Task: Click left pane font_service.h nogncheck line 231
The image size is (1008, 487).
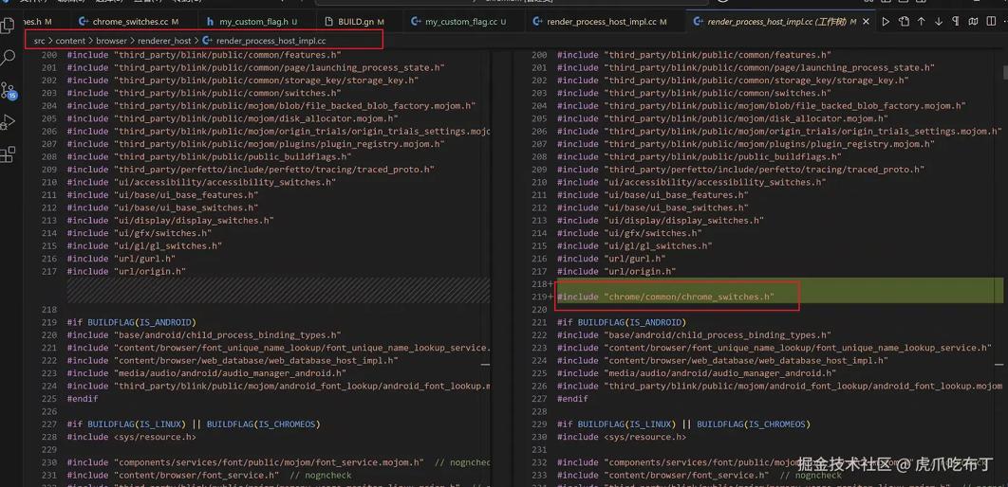Action: tap(209, 475)
